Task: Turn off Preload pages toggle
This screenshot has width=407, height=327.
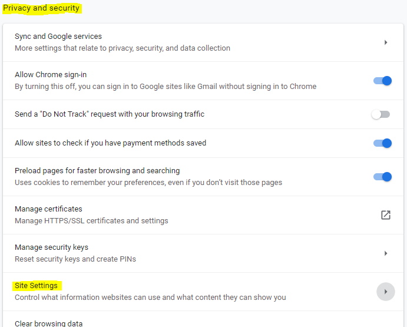Action: click(x=382, y=177)
